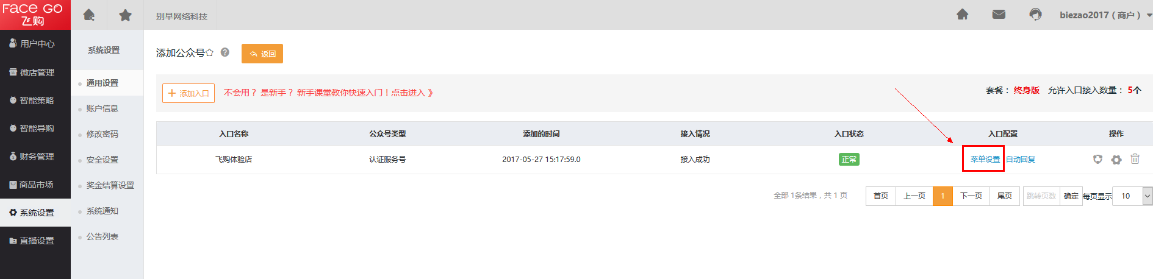Viewport: 1153px width, 279px height.
Task: Open the 自动回复 link
Action: [x=1021, y=160]
